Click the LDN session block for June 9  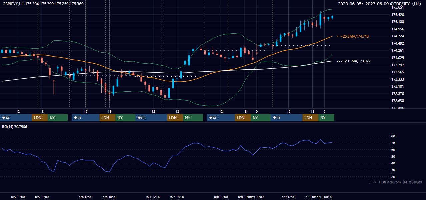tap(310, 118)
